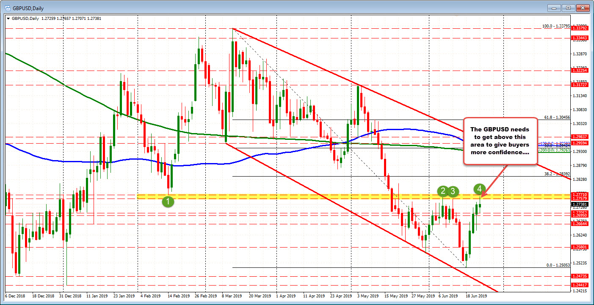Click the 14 Feb 2019 date label
Image resolution: width=594 pixels, height=305 pixels.
[179, 296]
